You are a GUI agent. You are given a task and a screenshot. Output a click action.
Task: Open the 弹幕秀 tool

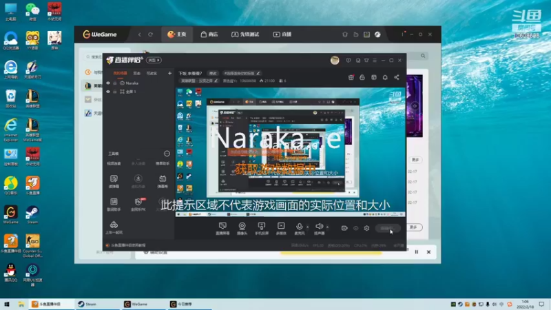pyautogui.click(x=163, y=181)
